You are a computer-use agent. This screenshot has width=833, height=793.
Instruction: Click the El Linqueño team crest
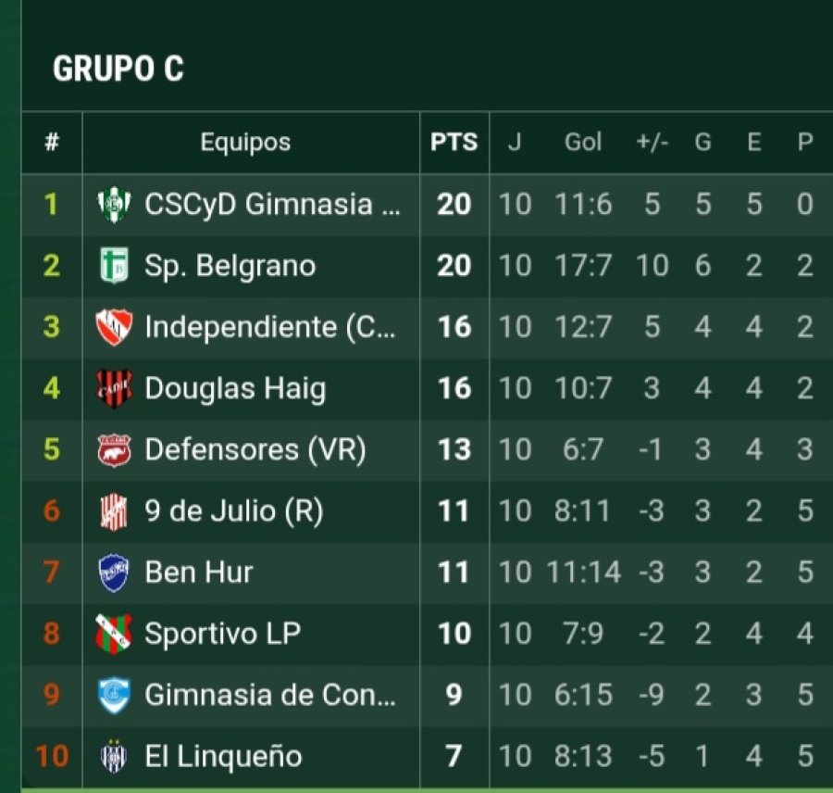tap(114, 756)
